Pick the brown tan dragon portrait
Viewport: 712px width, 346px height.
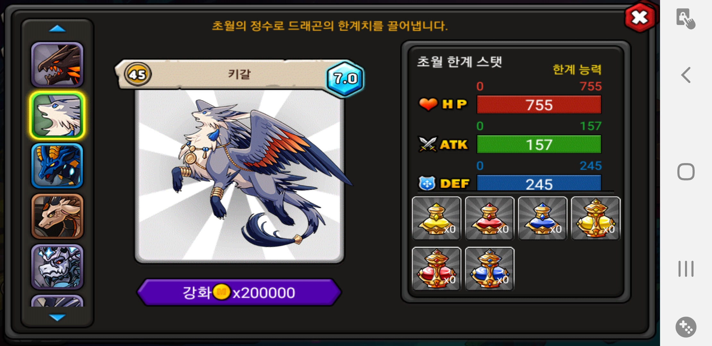click(x=57, y=216)
